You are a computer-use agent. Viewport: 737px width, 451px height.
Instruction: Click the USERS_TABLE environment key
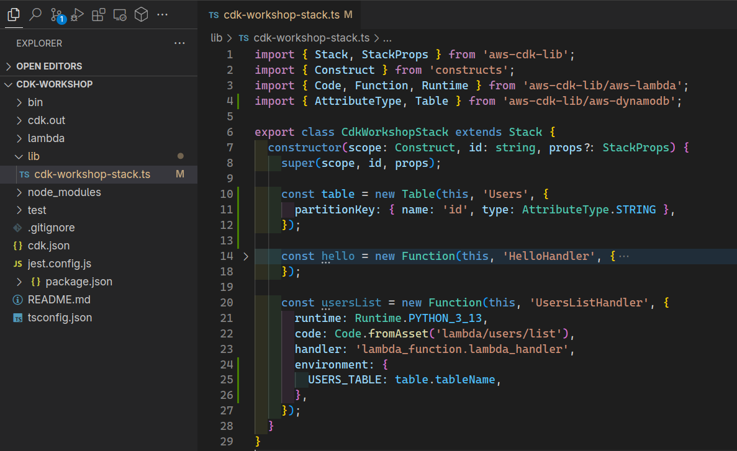pyautogui.click(x=345, y=380)
